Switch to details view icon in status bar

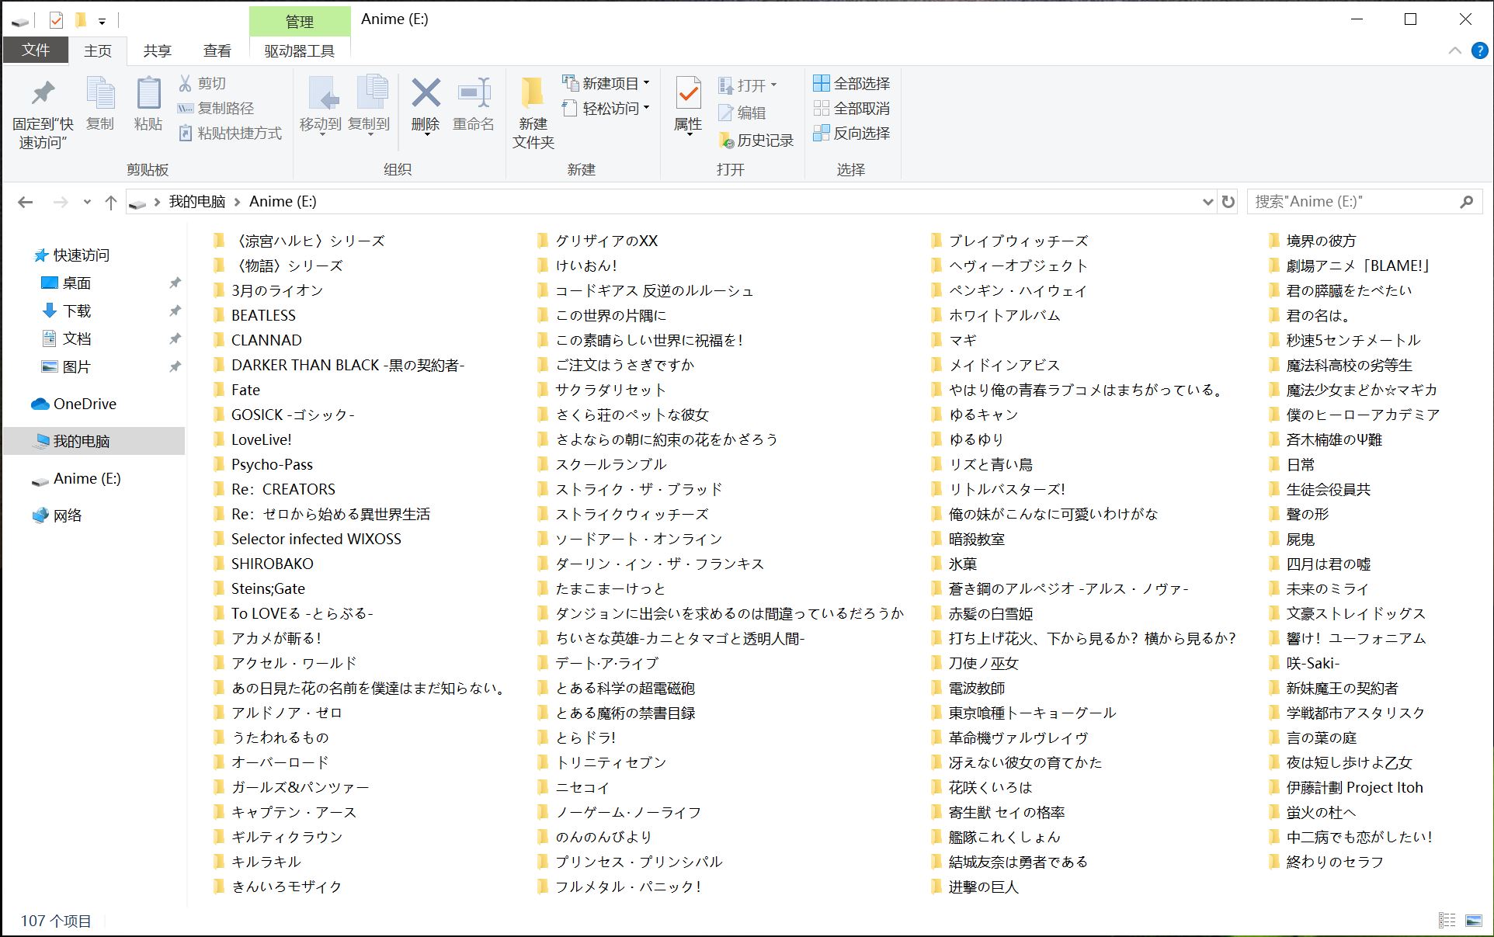point(1447,920)
